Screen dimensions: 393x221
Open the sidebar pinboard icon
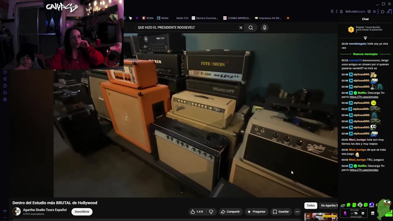tap(5, 79)
